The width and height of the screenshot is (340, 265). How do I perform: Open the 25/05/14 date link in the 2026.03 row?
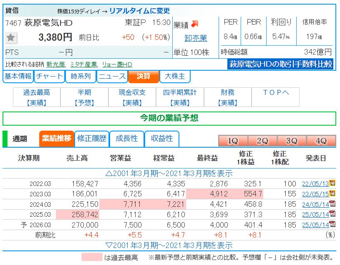(315, 225)
